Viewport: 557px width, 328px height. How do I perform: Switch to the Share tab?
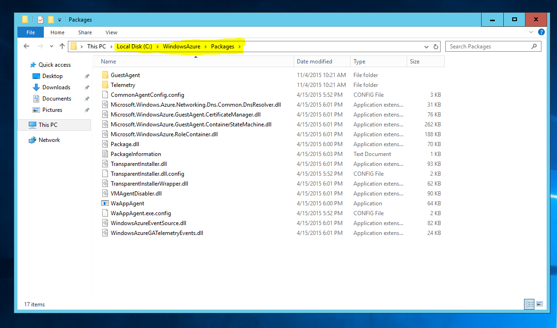[85, 32]
